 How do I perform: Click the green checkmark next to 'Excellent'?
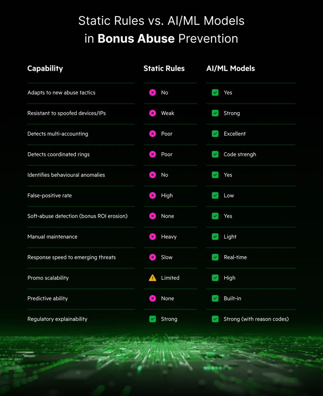click(x=215, y=134)
